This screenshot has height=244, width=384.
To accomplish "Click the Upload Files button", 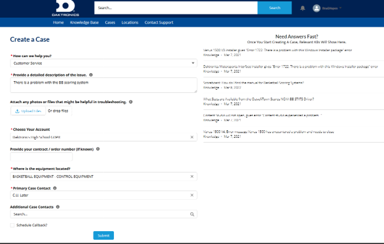I will click(28, 111).
